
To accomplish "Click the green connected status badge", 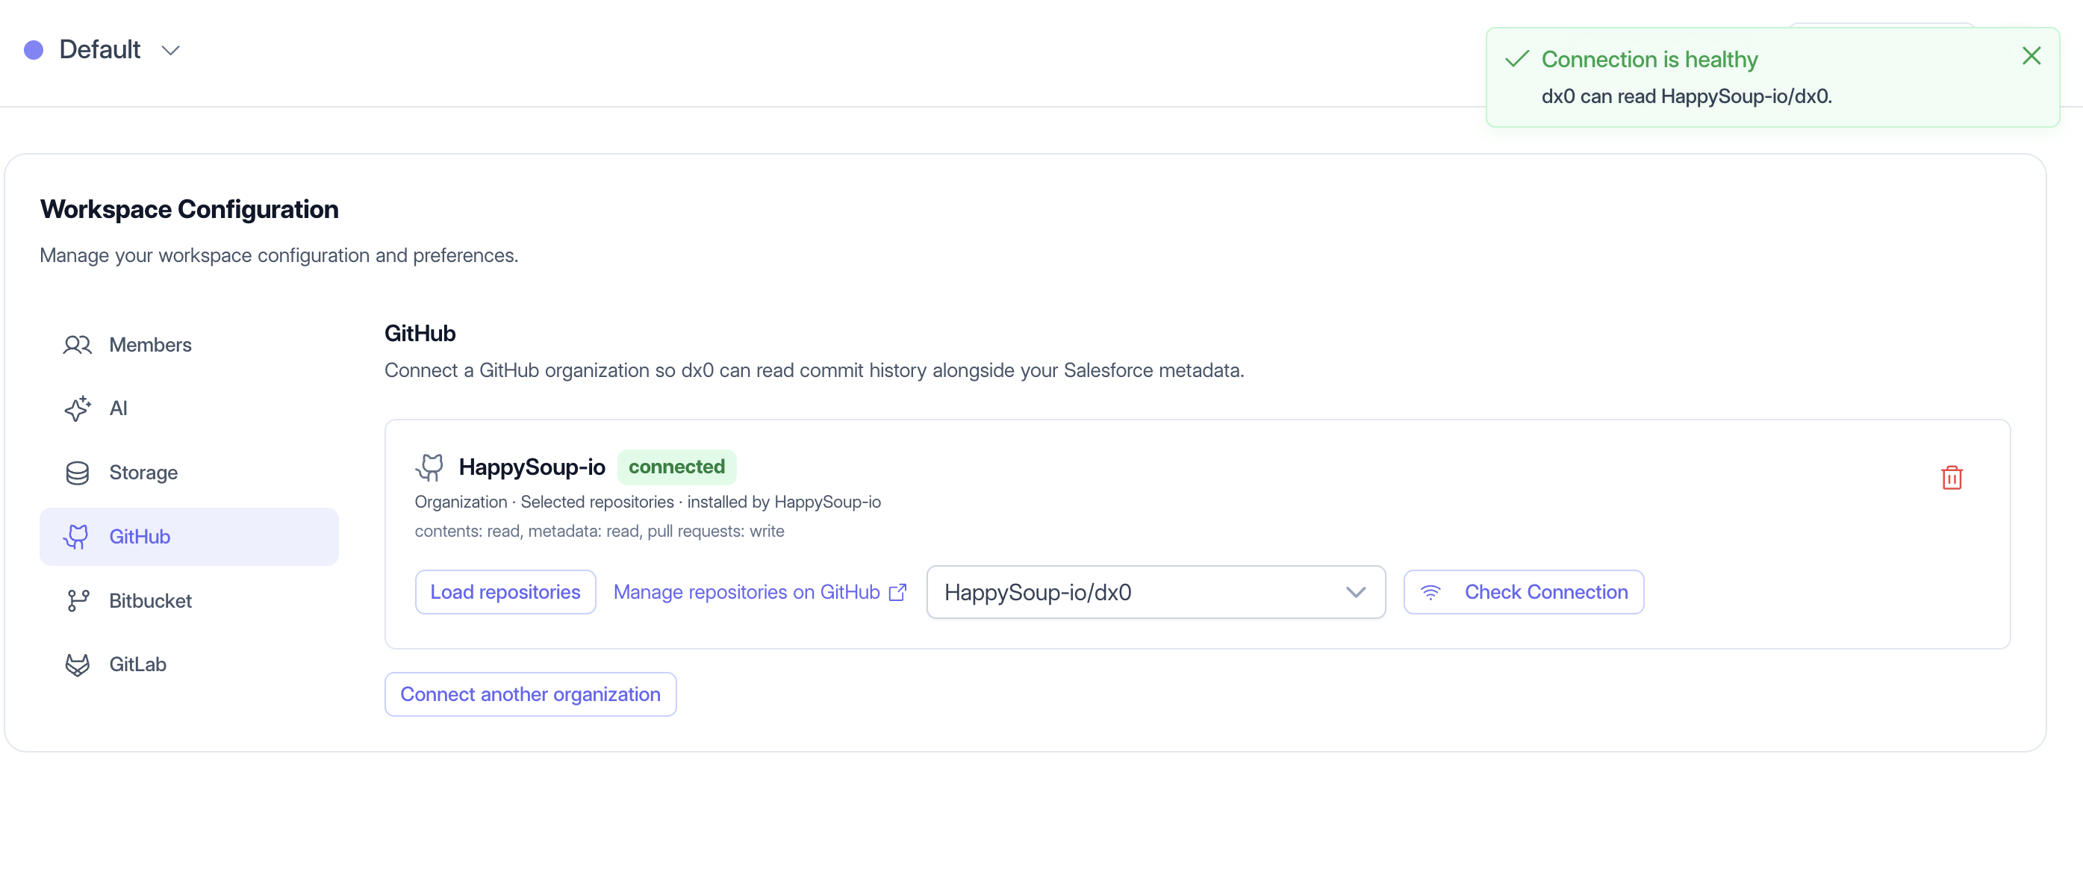I will click(x=676, y=467).
